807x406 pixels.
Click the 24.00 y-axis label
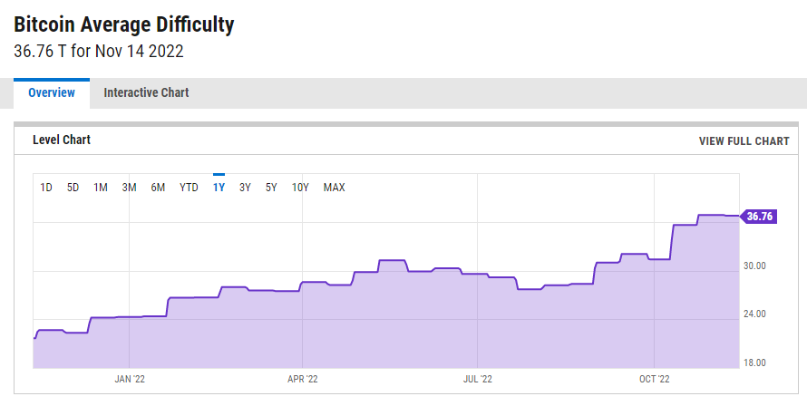coord(754,314)
